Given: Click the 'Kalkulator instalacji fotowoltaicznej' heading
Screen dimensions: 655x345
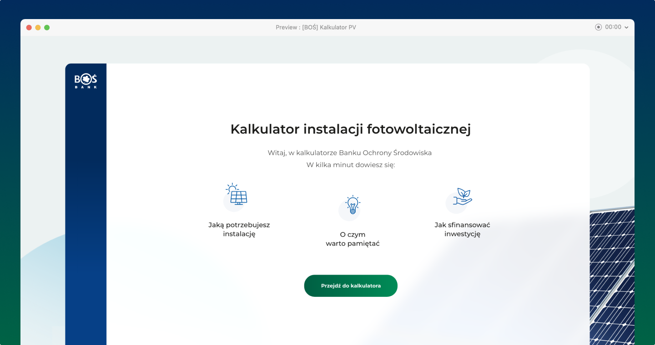Looking at the screenshot, I should pyautogui.click(x=350, y=129).
